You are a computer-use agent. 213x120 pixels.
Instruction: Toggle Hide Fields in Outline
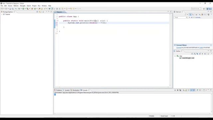tap(197, 54)
